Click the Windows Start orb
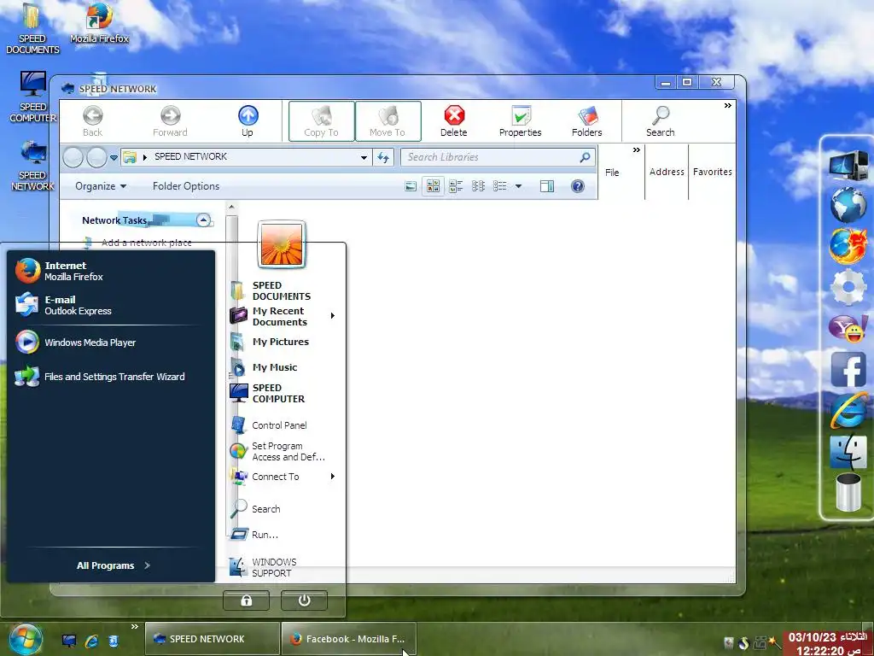The width and height of the screenshot is (874, 656). tap(26, 639)
